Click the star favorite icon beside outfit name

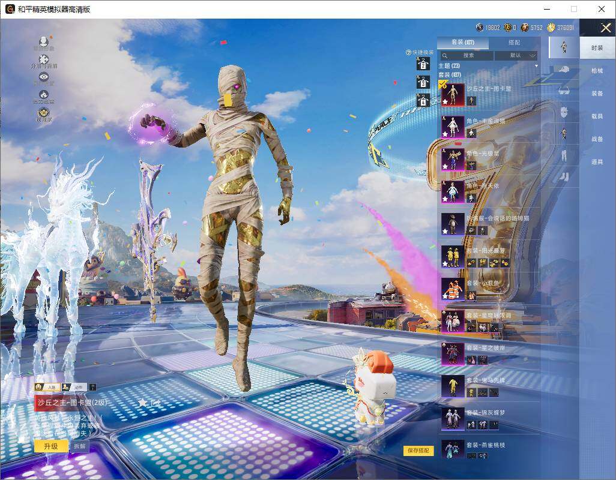coord(142,403)
